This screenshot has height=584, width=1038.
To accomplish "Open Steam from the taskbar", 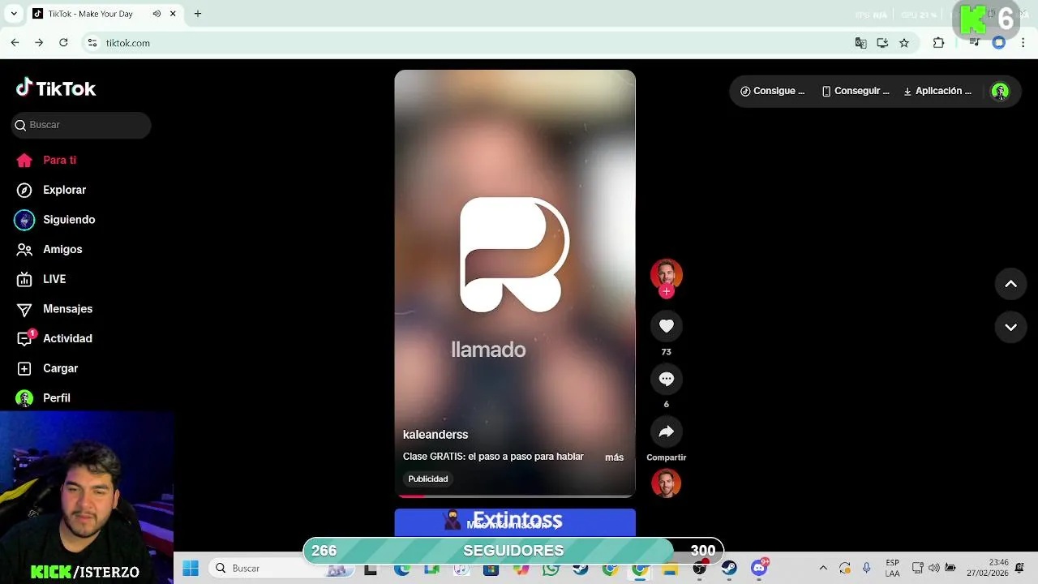I will click(729, 569).
